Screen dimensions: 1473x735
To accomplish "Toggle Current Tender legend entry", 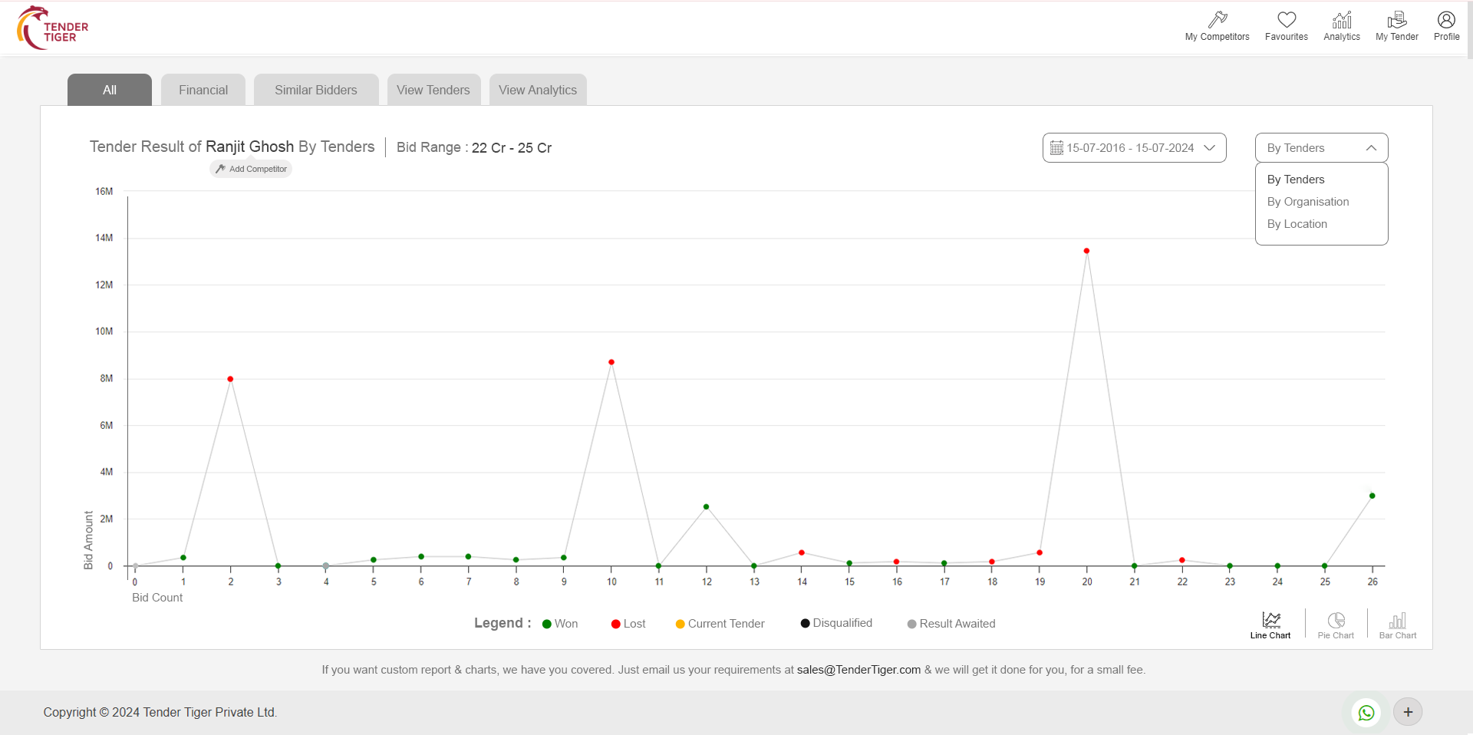I will (720, 624).
